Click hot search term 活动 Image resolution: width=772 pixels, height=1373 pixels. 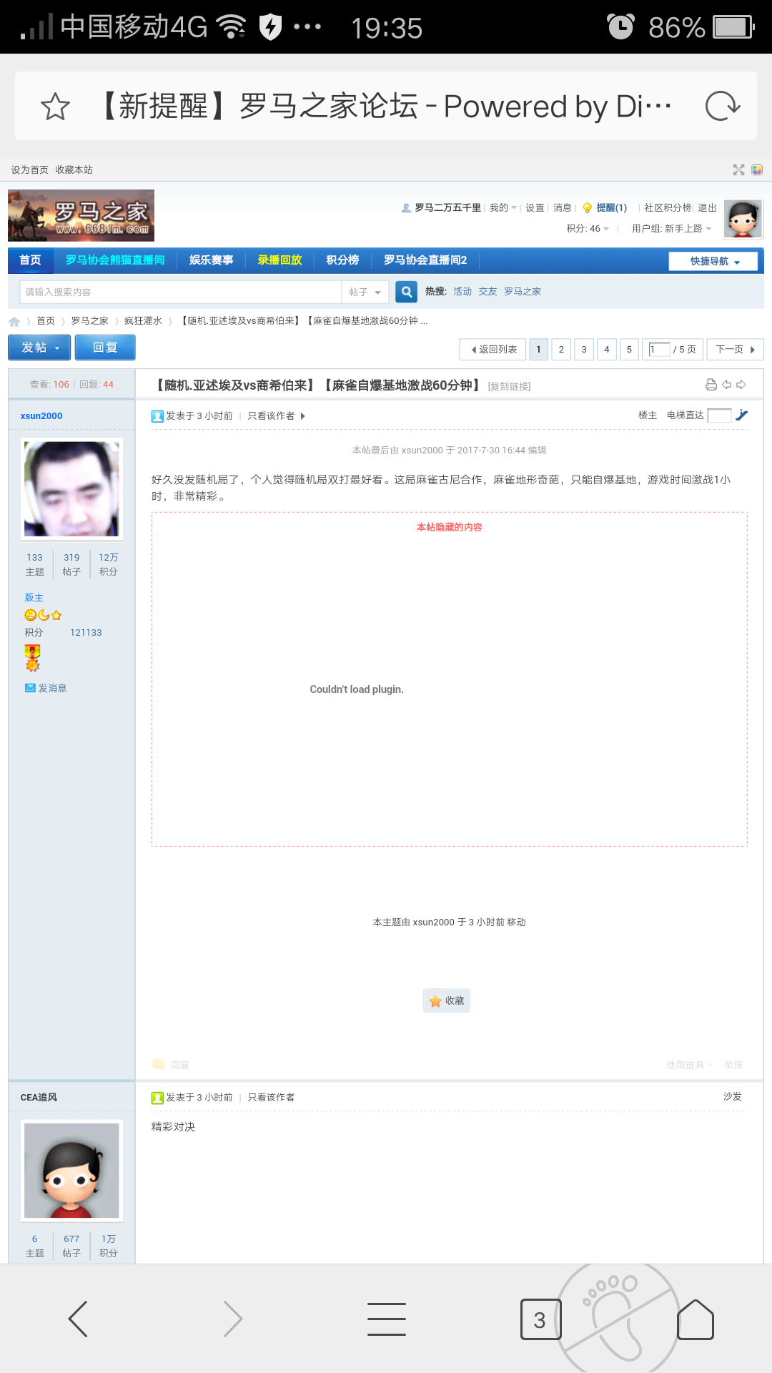tap(462, 292)
